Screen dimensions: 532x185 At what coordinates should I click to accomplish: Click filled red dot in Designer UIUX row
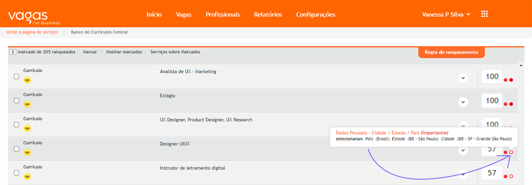coord(505,153)
